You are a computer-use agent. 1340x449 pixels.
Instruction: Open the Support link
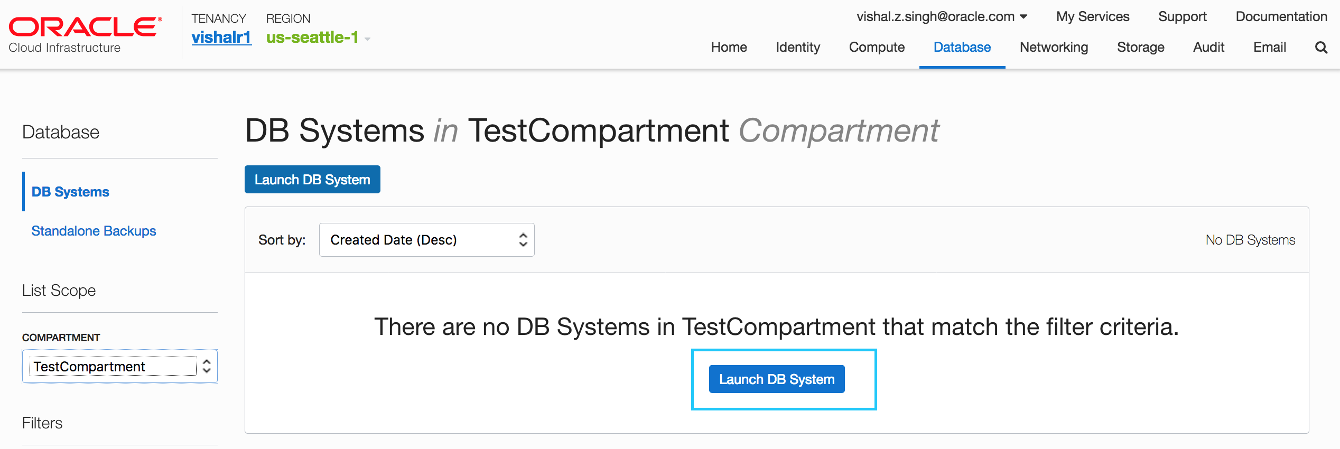pos(1182,17)
